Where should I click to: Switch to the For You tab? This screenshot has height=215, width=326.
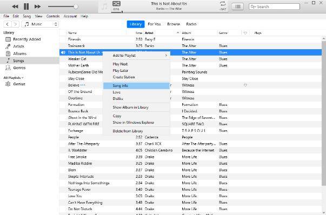[x=154, y=24]
